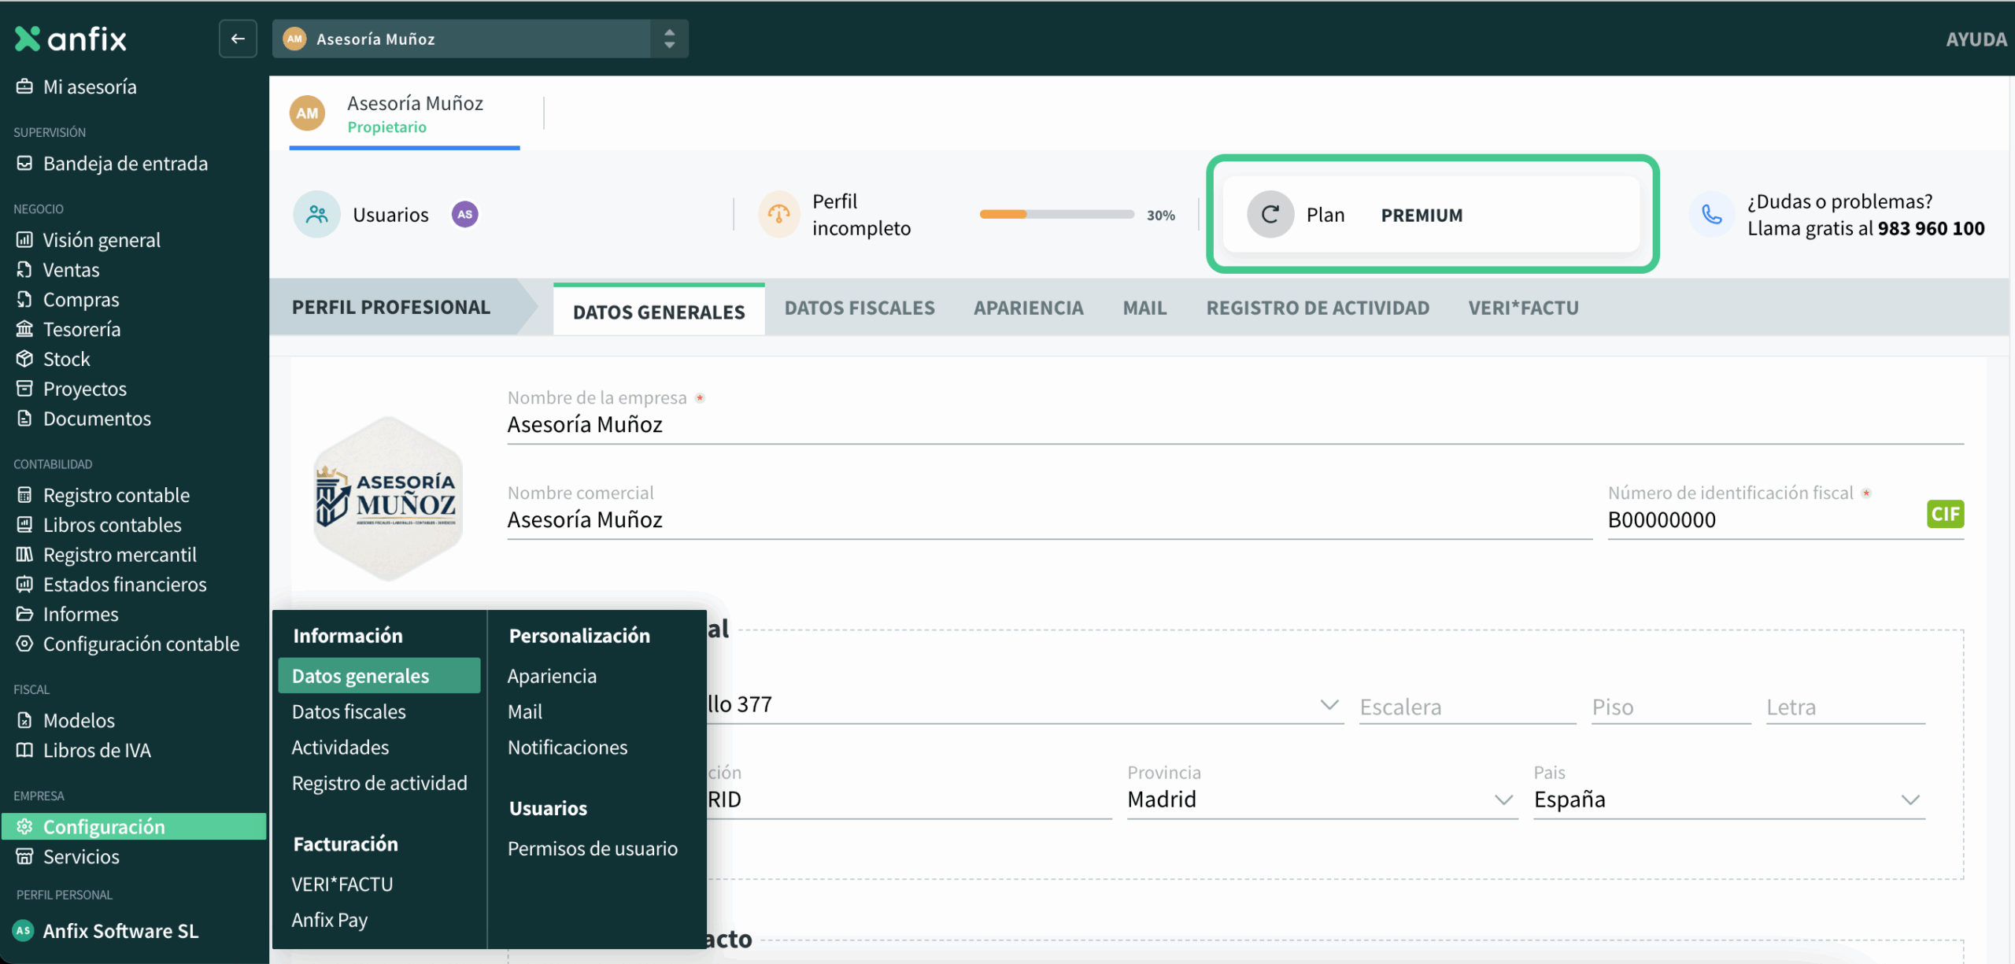Toggle the green CIF badge
Screen dimensions: 2015x964
click(1944, 515)
